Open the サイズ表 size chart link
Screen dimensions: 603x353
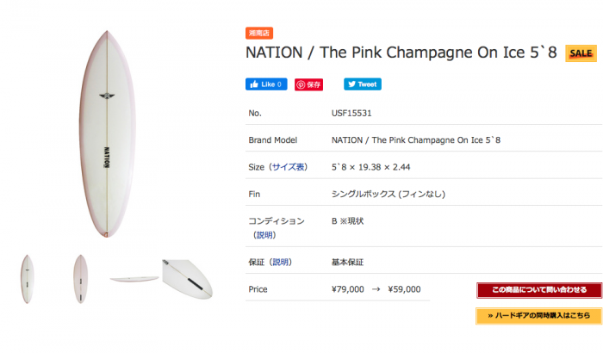[289, 167]
